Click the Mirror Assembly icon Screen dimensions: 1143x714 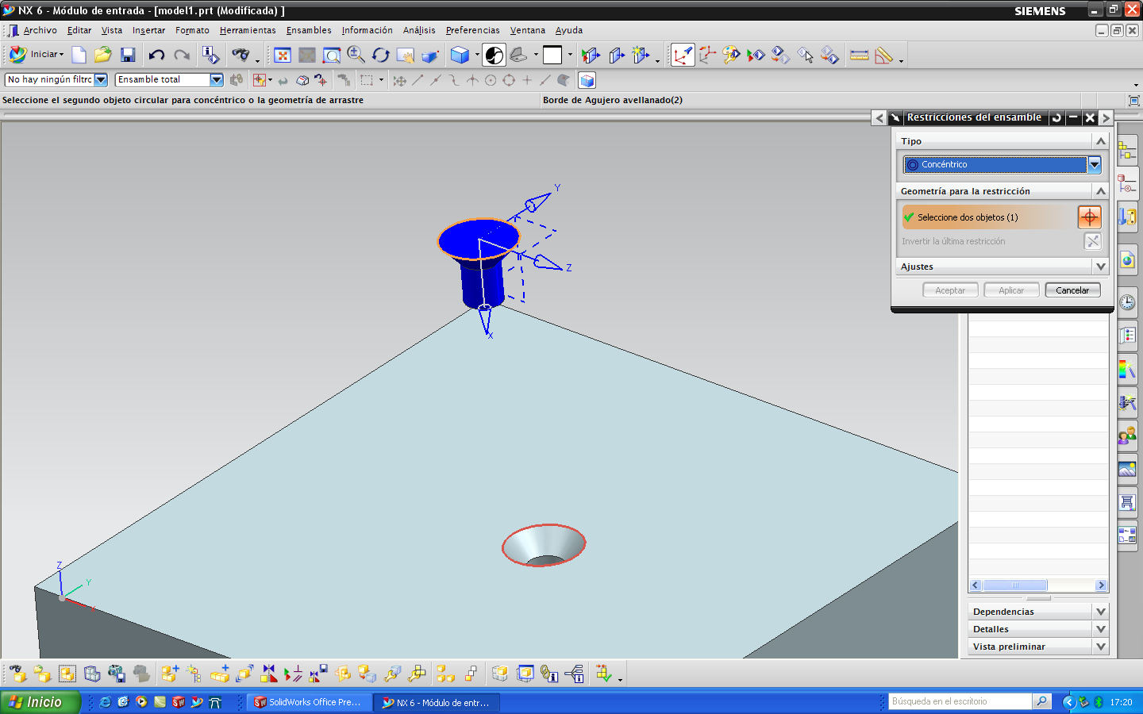269,674
